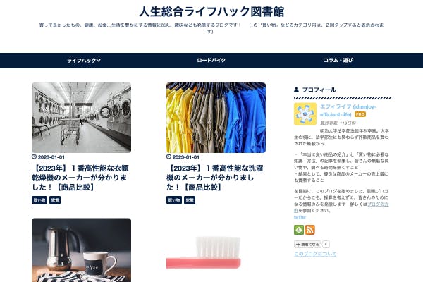Image resolution: width=423 pixels, height=282 pixels.
Task: Click the 読者になる subscribe button
Action: tap(307, 244)
